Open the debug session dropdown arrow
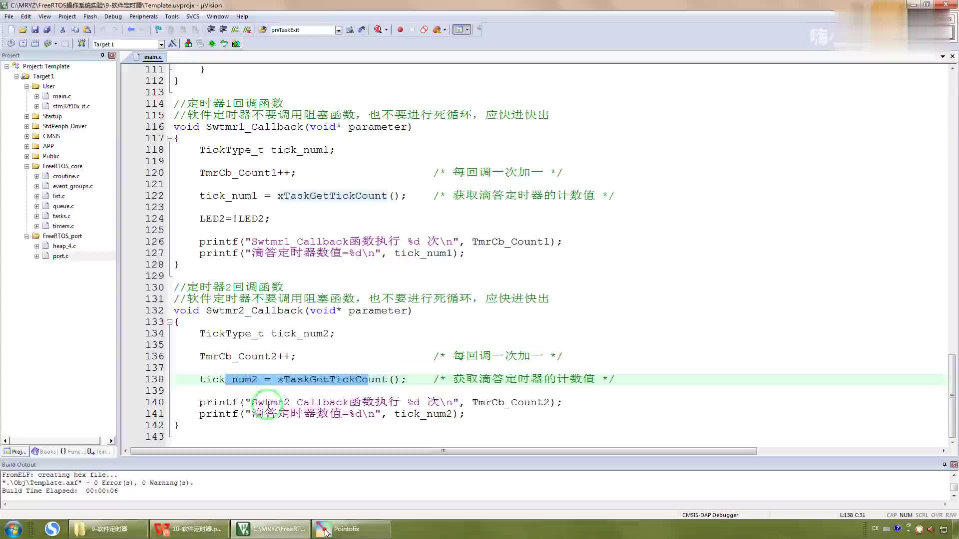Screen dimensions: 959x539 (x=386, y=29)
